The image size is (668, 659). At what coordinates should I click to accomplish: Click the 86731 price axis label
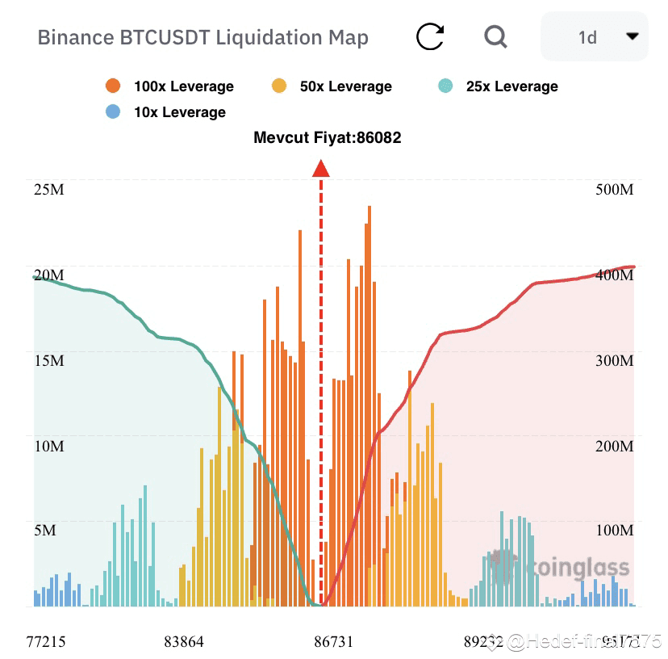(x=334, y=642)
